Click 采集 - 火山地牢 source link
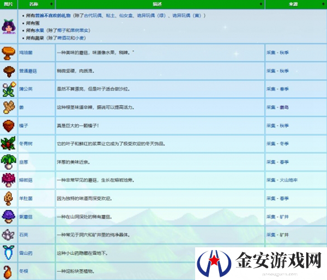 pyautogui.click(x=282, y=180)
